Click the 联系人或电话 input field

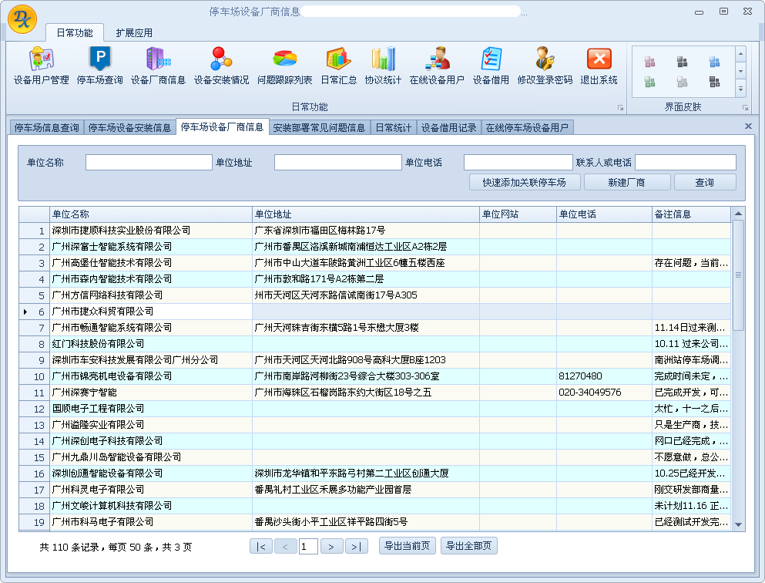point(686,163)
